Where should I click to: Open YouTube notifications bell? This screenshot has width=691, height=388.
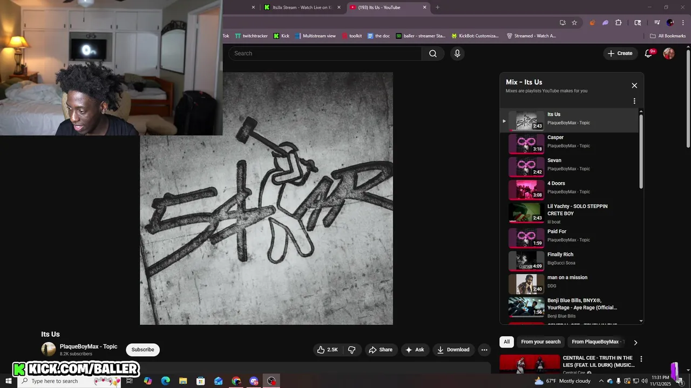(649, 53)
